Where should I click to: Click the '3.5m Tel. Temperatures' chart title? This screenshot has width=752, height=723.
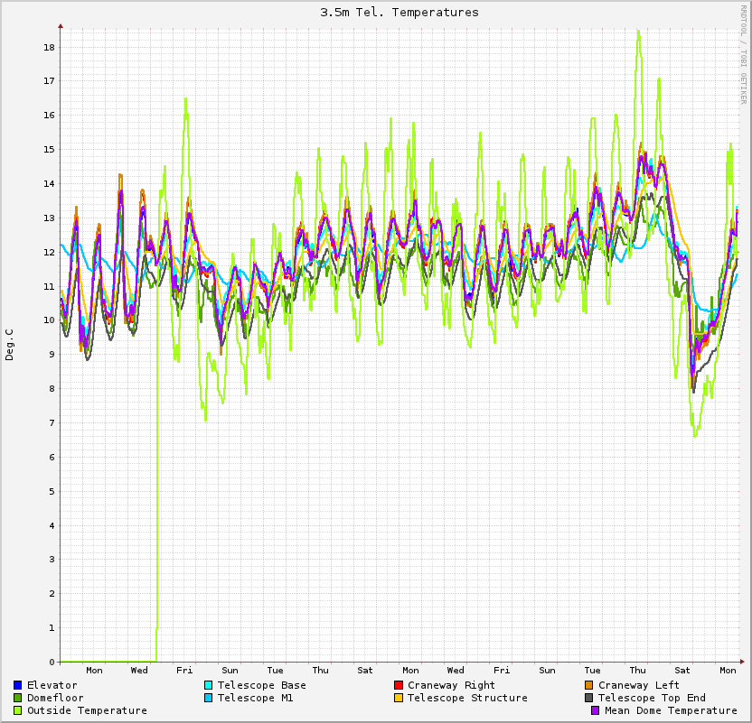[x=399, y=13]
